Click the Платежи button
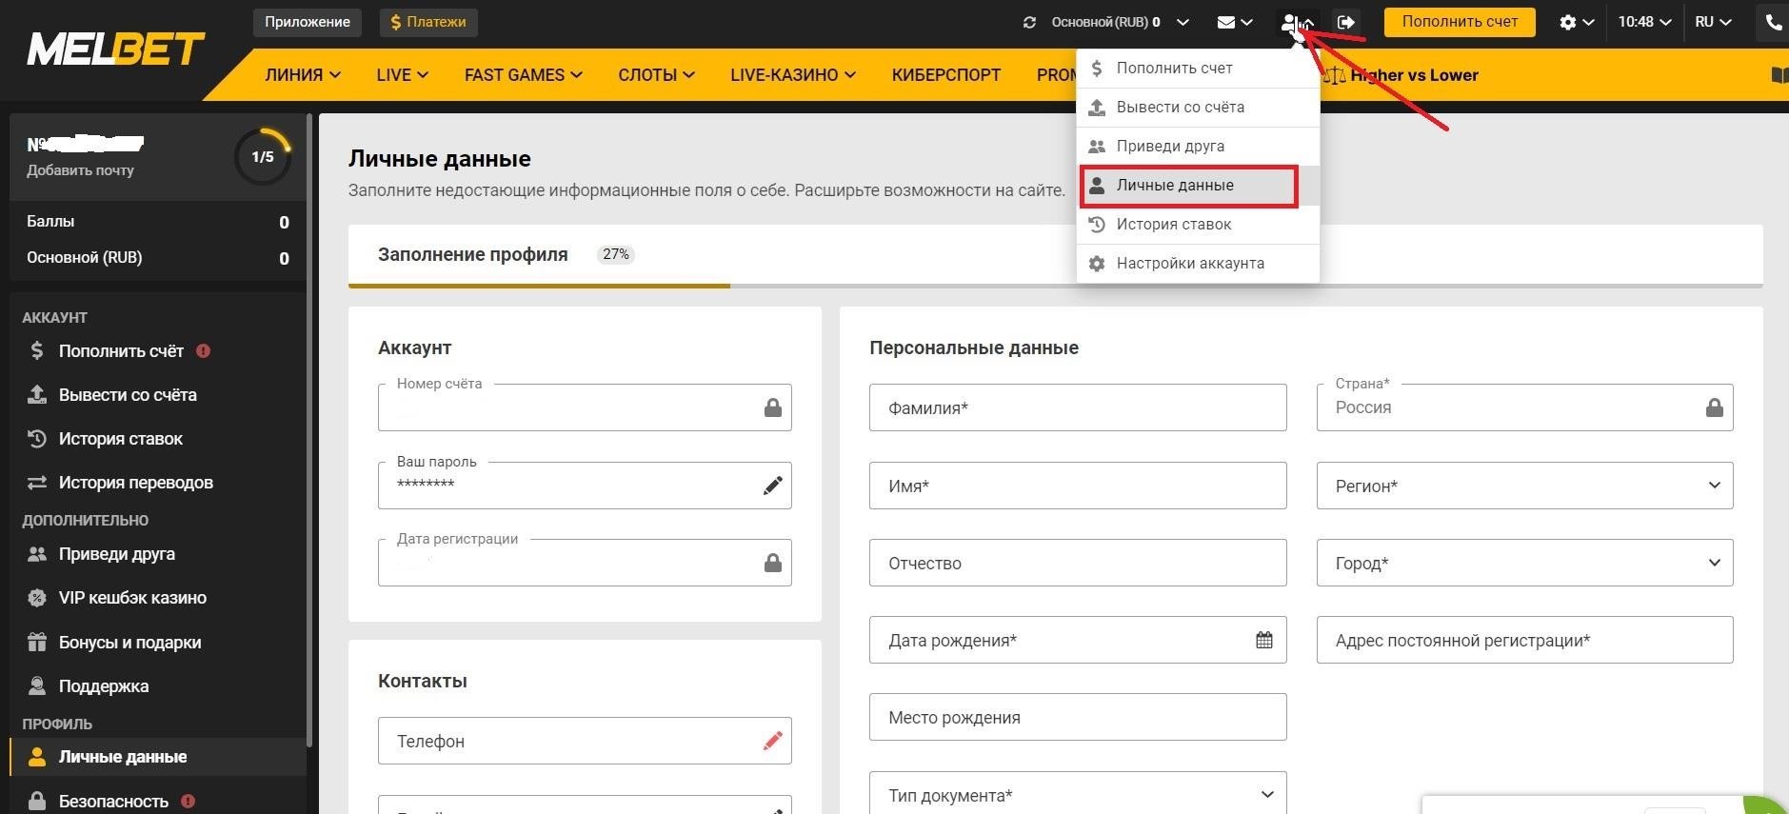This screenshot has width=1789, height=814. click(x=428, y=22)
